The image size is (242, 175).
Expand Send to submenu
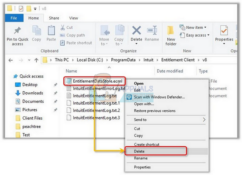point(167,120)
